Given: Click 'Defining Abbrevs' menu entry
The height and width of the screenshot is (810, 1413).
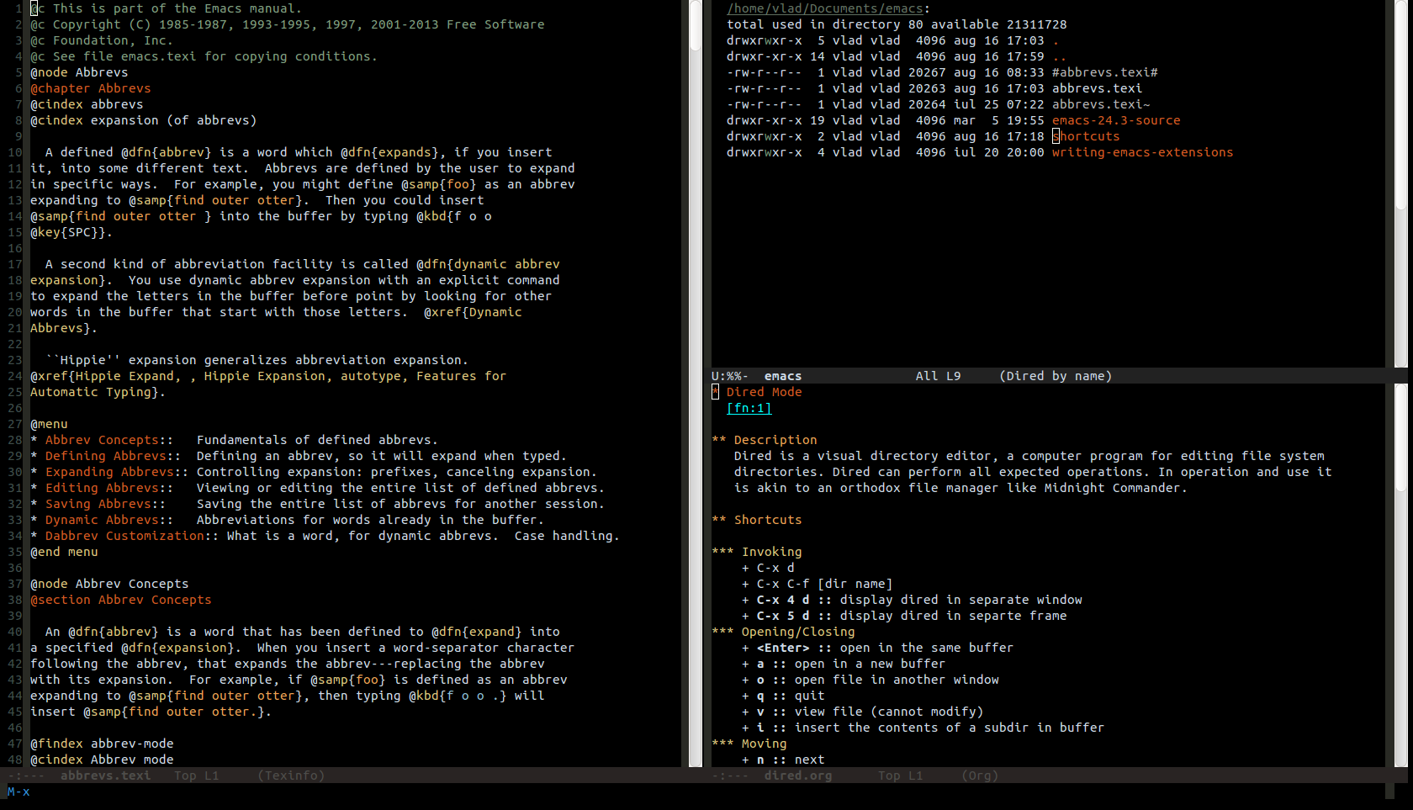Looking at the screenshot, I should click(106, 456).
